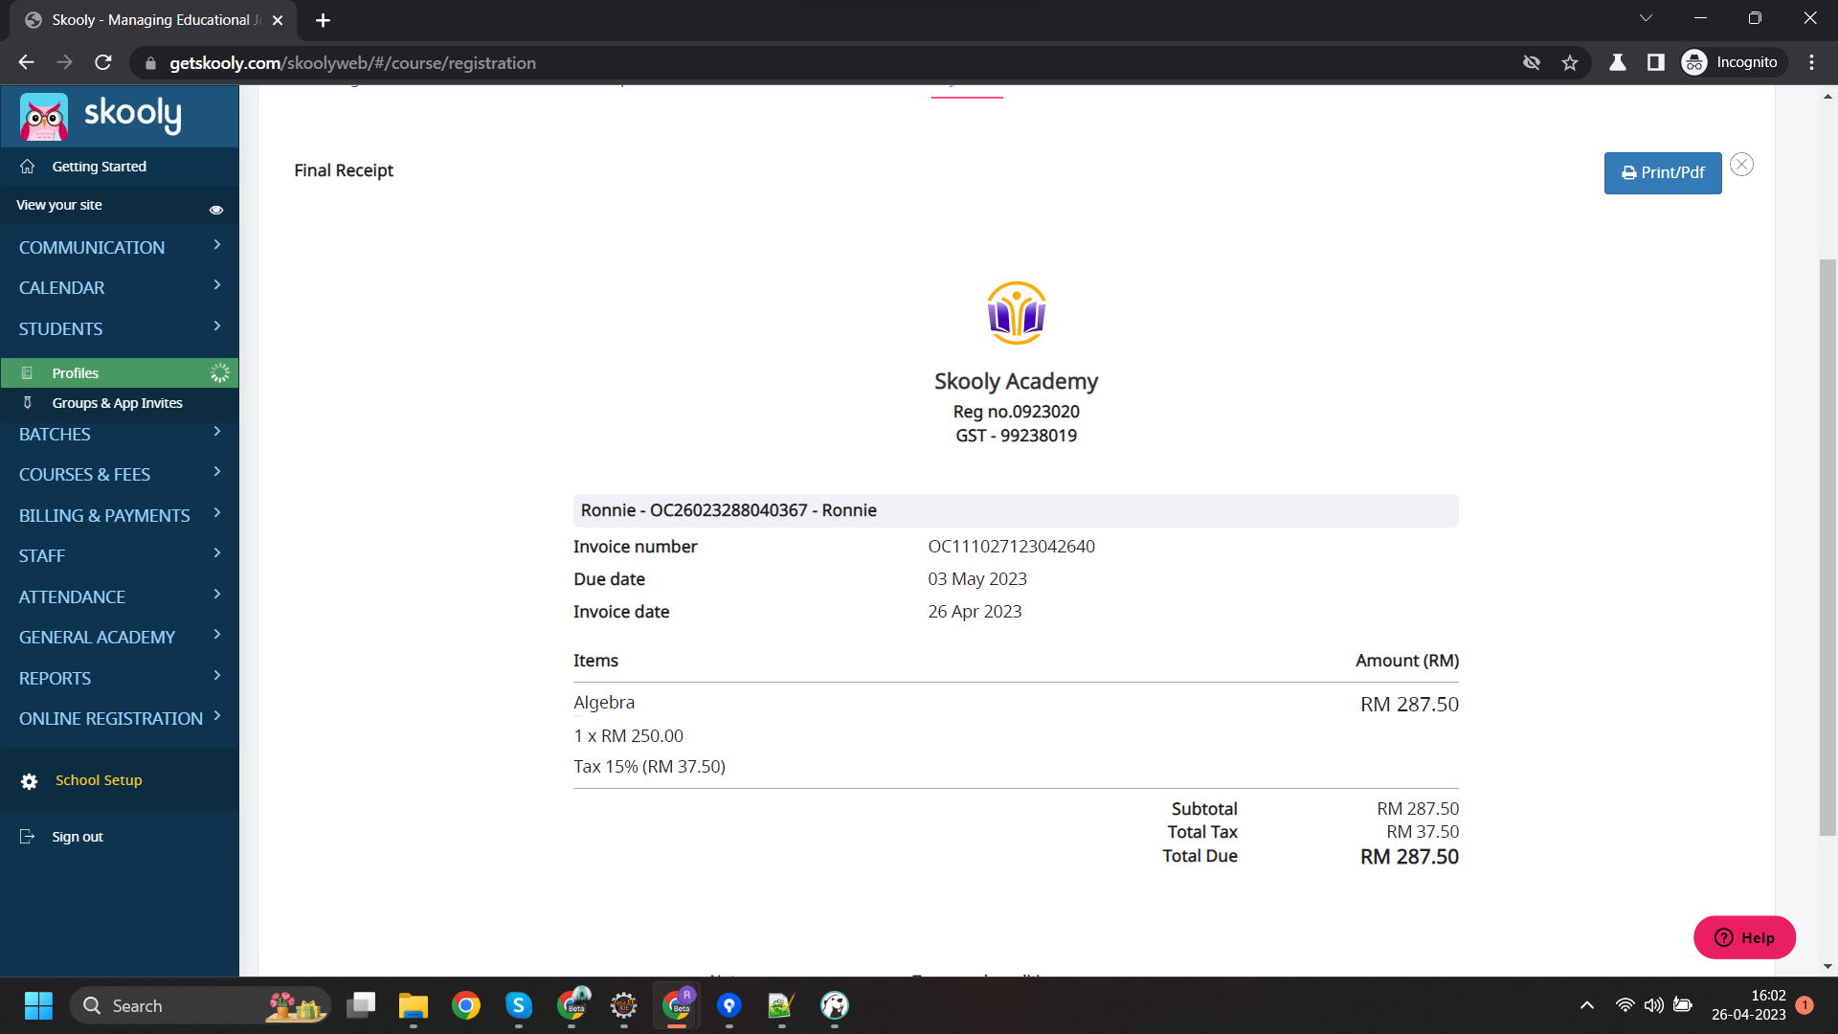
Task: Expand the CALENDAR menu chevron
Action: click(x=217, y=285)
